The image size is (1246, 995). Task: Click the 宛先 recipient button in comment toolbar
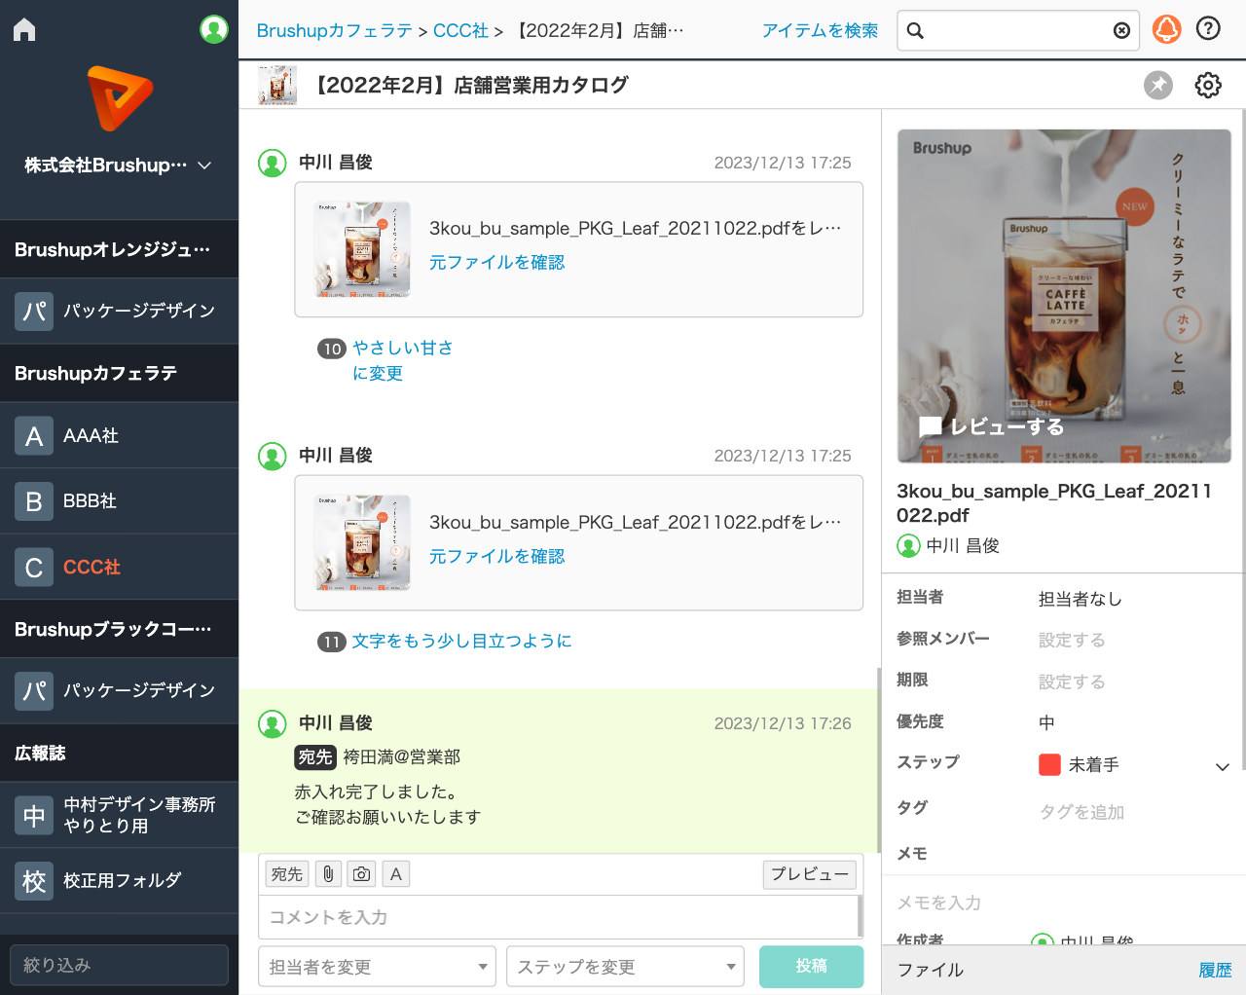(286, 874)
